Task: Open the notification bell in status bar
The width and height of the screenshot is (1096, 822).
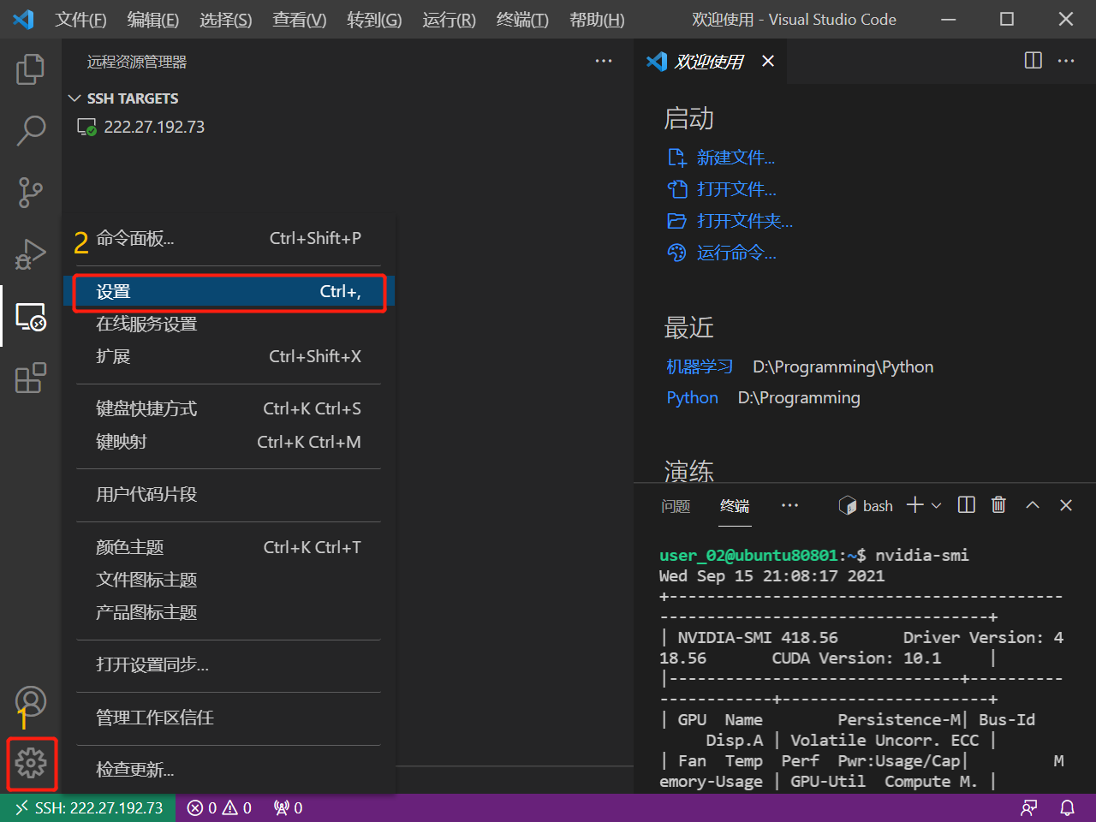Action: pos(1067,807)
